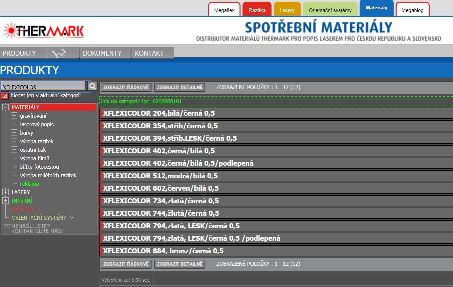The image size is (453, 287).
Task: Open the Orientační systémy tab
Action: [x=330, y=10]
